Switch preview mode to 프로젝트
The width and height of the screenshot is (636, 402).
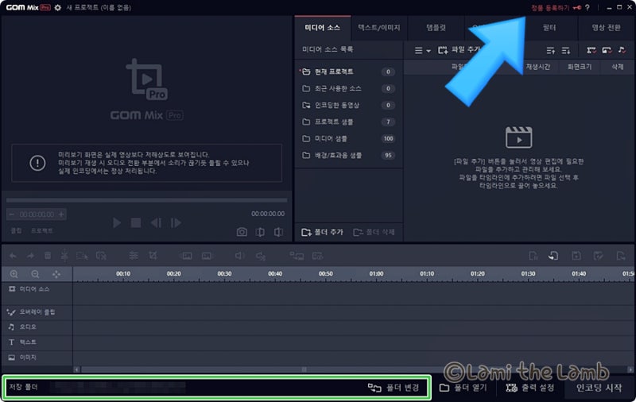42,230
